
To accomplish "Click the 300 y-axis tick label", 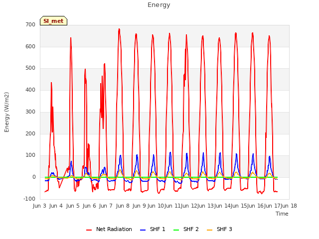I will [30, 112].
